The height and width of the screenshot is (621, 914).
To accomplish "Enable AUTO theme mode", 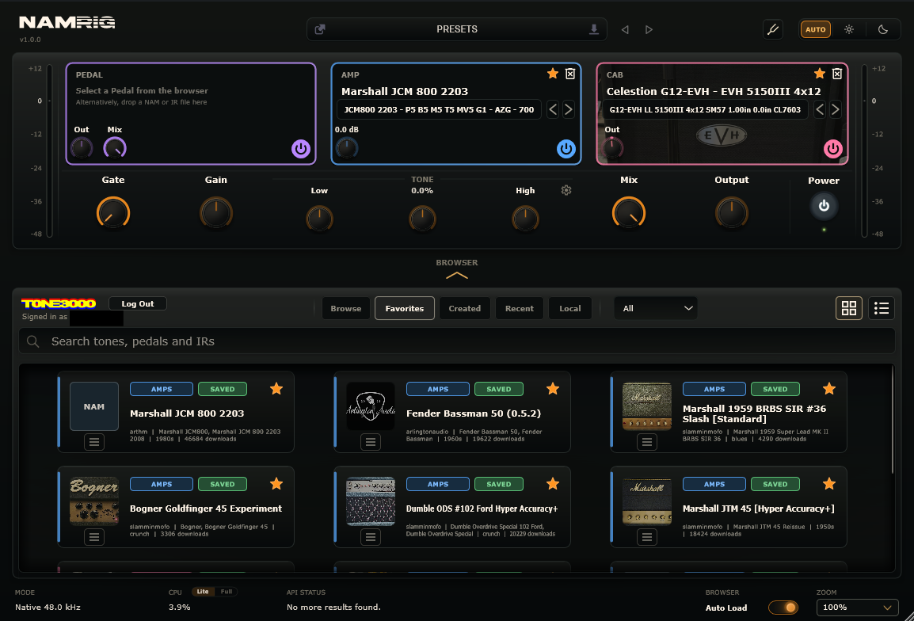I will point(816,29).
